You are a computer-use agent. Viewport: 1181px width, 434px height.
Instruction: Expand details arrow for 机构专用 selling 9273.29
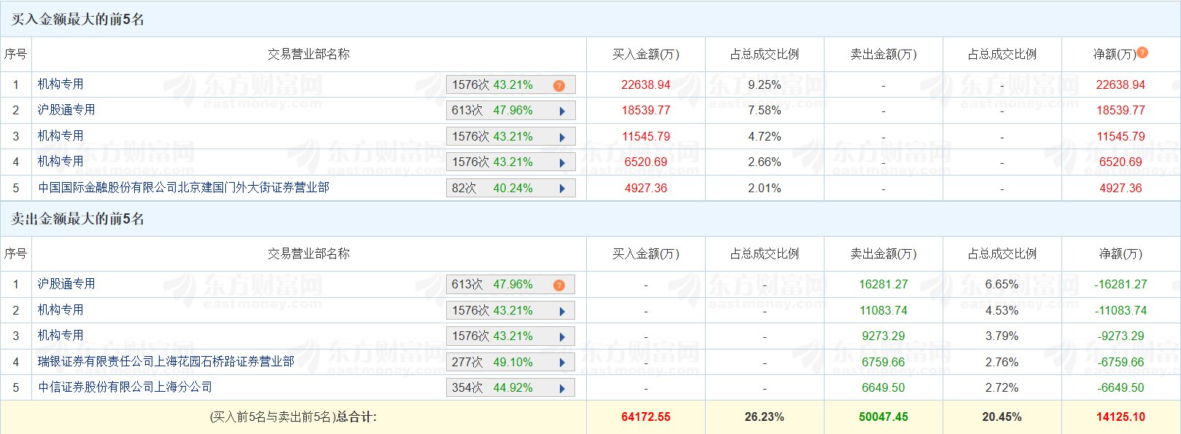pos(562,337)
